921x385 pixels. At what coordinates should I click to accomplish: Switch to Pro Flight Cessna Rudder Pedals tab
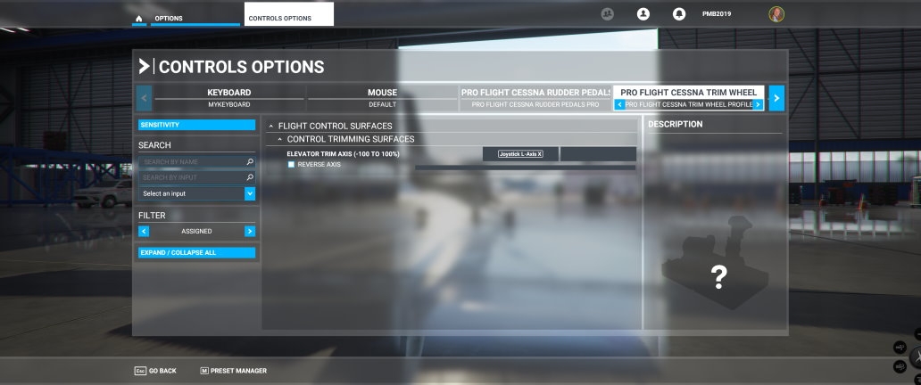pyautogui.click(x=535, y=98)
